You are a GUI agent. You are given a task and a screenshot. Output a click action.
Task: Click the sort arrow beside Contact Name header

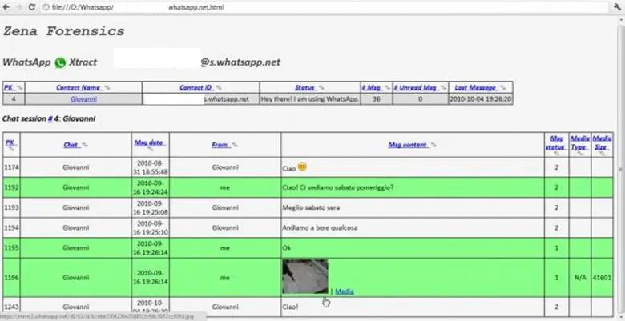point(107,87)
